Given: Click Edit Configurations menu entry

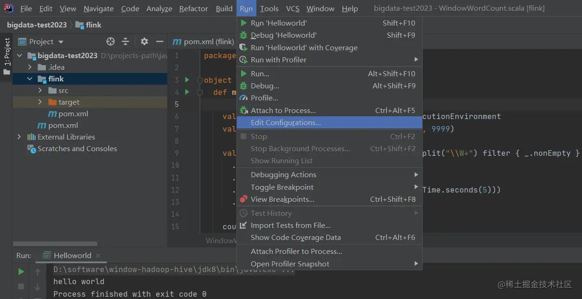Looking at the screenshot, I should pos(329,122).
